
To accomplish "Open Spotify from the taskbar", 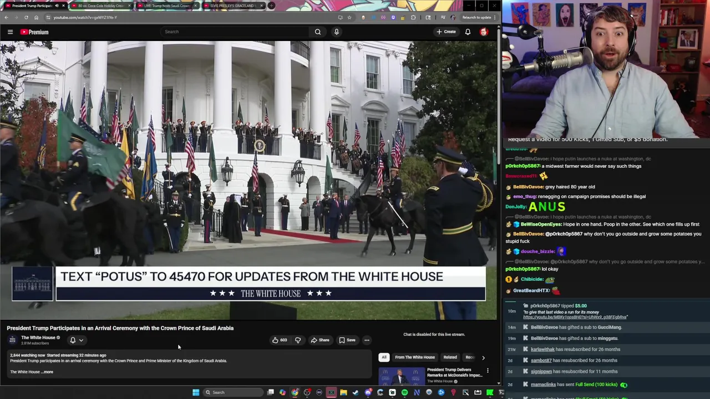I will [x=404, y=392].
